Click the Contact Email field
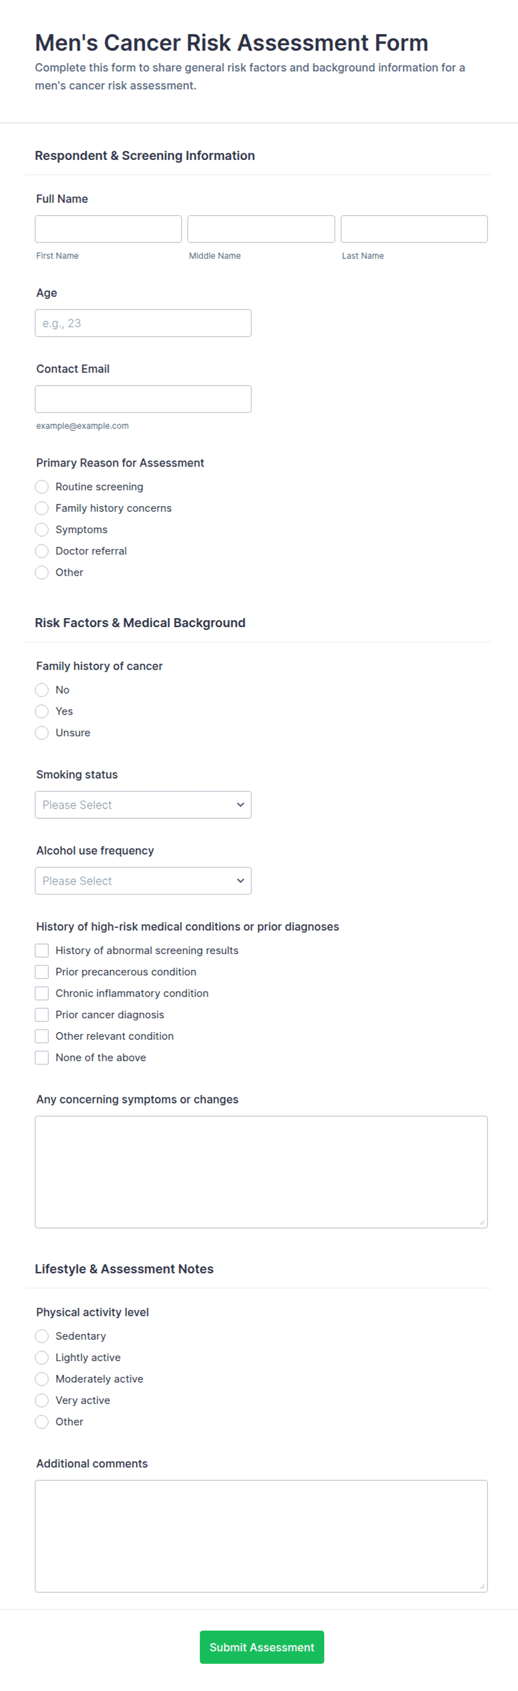Viewport: 518px width, 1691px height. click(x=143, y=399)
